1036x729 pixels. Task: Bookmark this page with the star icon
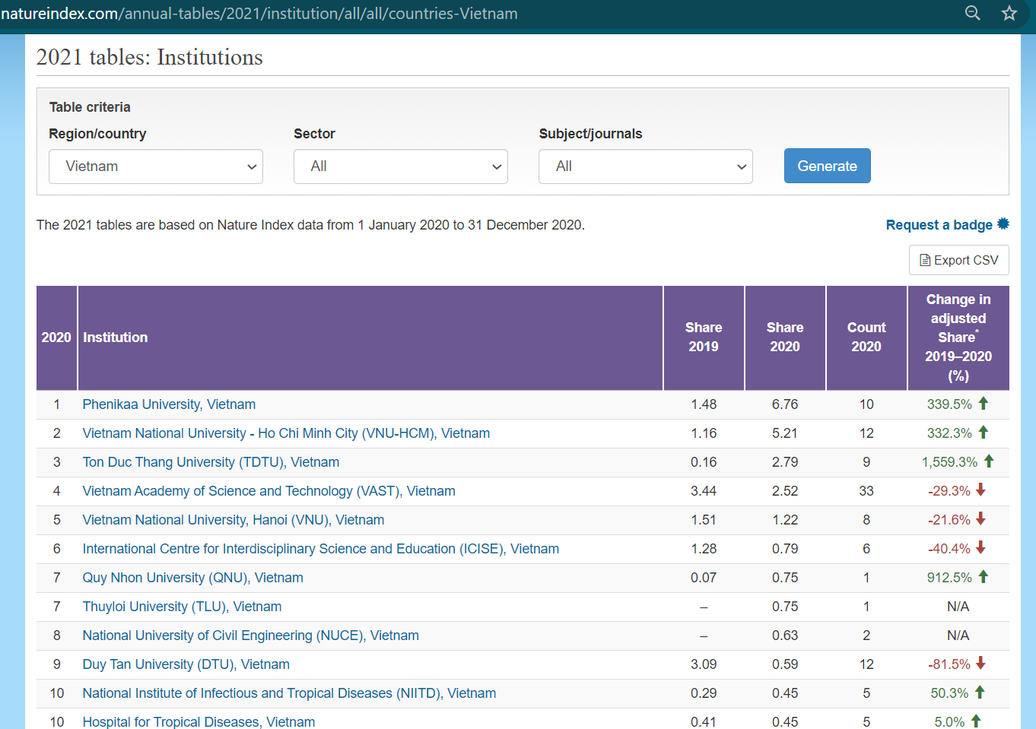(1009, 13)
